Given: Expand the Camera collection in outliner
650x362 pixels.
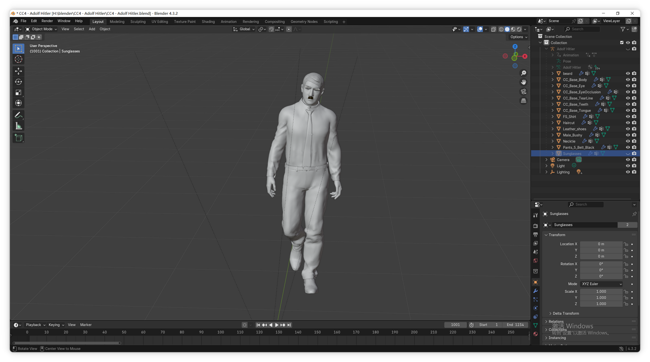Looking at the screenshot, I should click(x=546, y=160).
